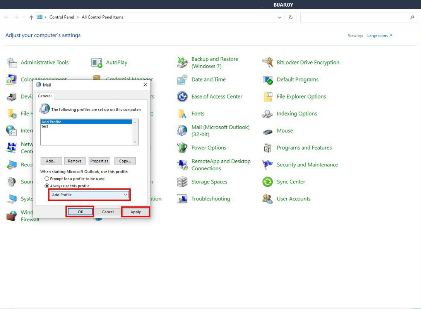Click Apply in the Mail dialog
The image size is (421, 309).
point(135,212)
